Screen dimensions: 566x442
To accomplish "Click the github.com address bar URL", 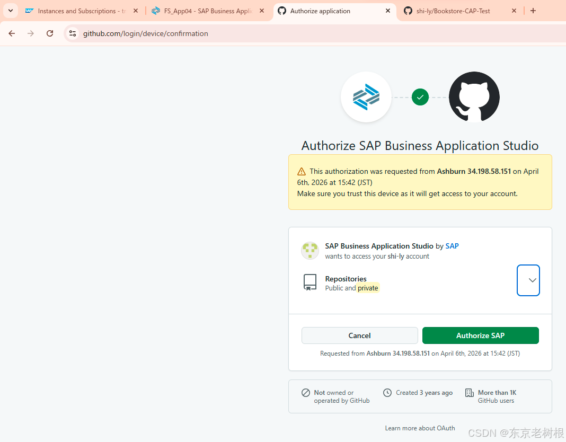I will point(145,33).
